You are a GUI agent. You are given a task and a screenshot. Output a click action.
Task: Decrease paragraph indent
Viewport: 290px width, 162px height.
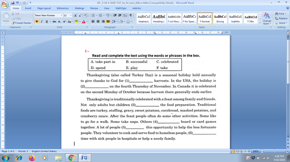tap(115, 15)
